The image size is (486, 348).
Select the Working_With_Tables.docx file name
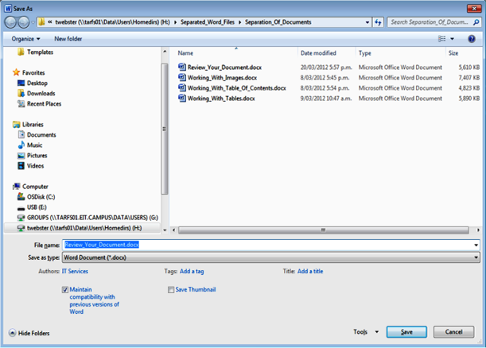click(221, 99)
